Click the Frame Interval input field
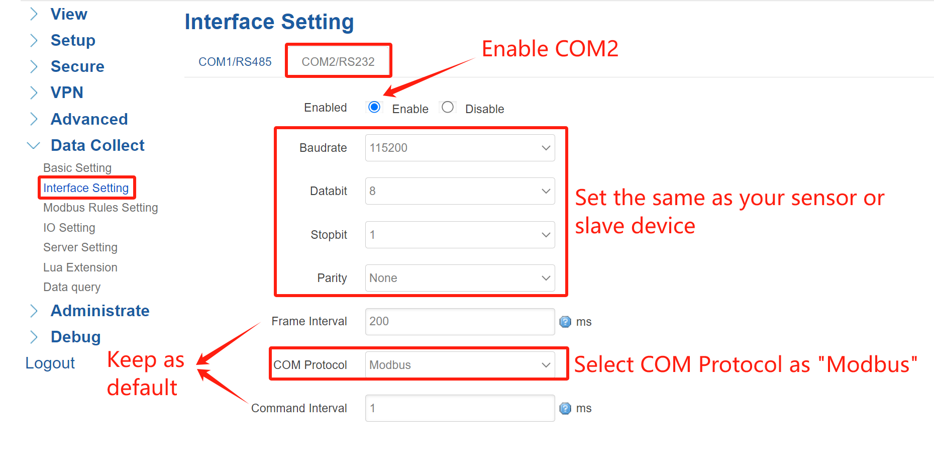The height and width of the screenshot is (465, 934). 460,322
